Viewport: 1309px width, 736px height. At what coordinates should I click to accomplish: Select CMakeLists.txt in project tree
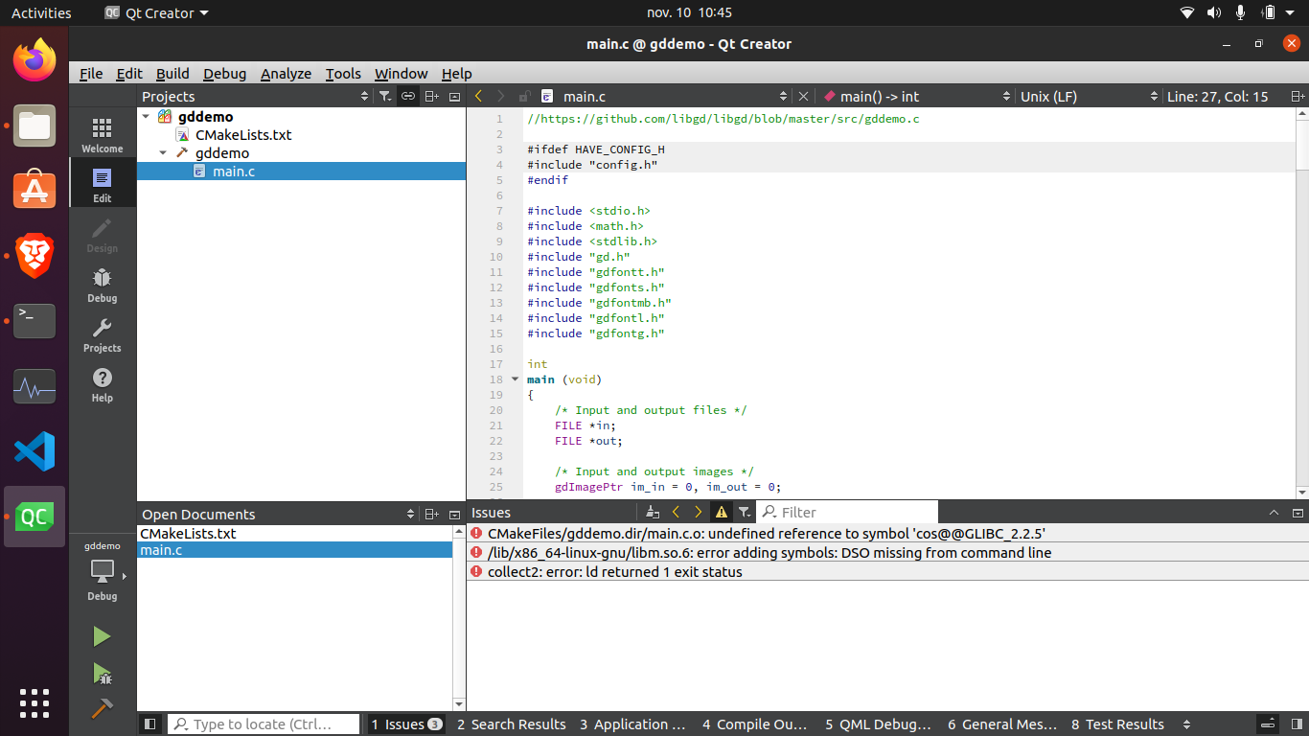coord(243,134)
